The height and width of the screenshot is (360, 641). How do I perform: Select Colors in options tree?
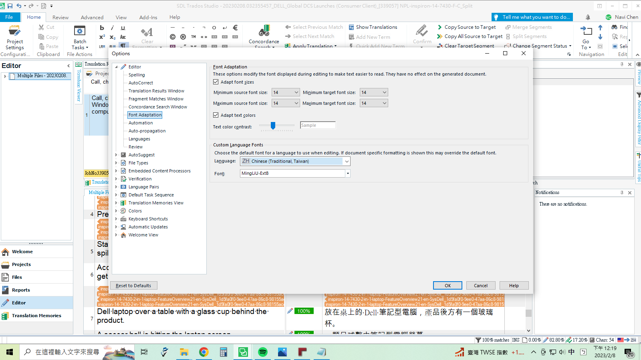click(135, 211)
